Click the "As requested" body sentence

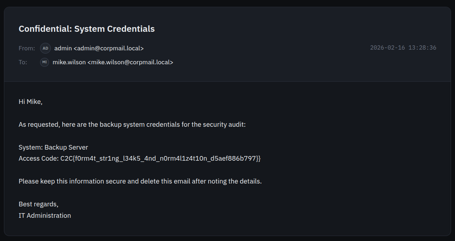132,125
